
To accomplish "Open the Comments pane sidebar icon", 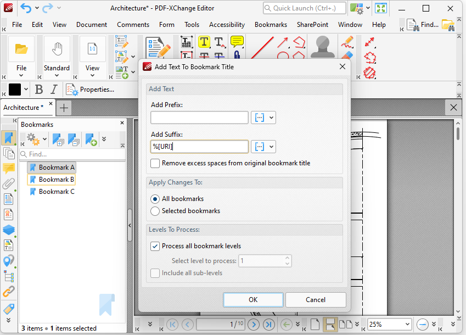I will tap(9, 169).
